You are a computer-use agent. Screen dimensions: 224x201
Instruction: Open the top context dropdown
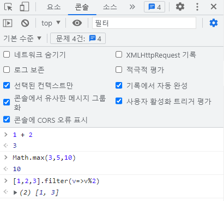51,23
